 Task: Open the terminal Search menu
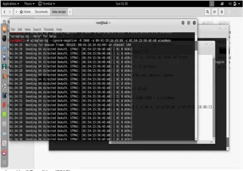click(37, 29)
